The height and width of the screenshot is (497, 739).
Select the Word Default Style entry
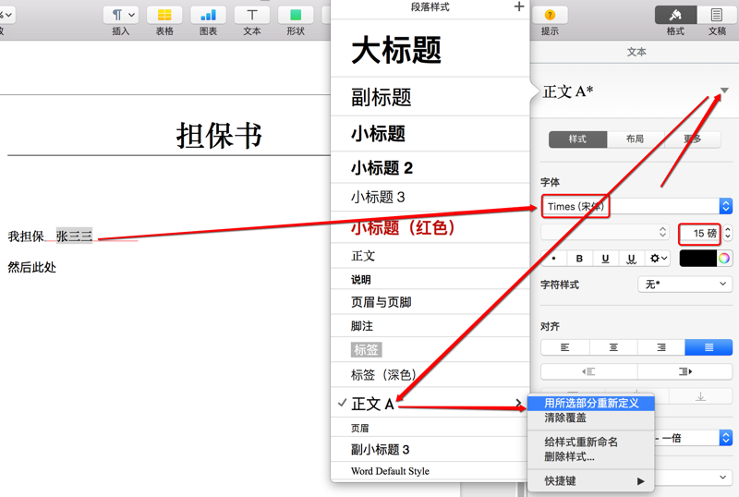pyautogui.click(x=430, y=471)
